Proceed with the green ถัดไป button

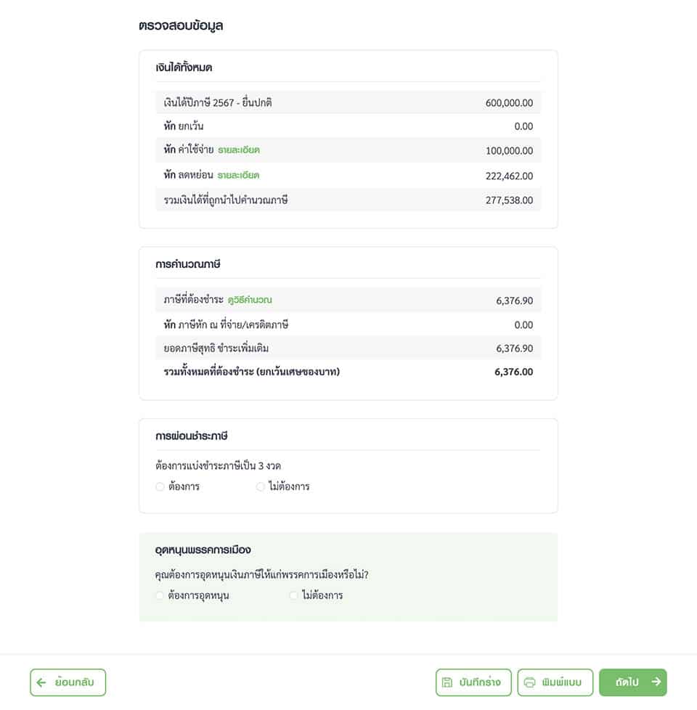point(632,682)
